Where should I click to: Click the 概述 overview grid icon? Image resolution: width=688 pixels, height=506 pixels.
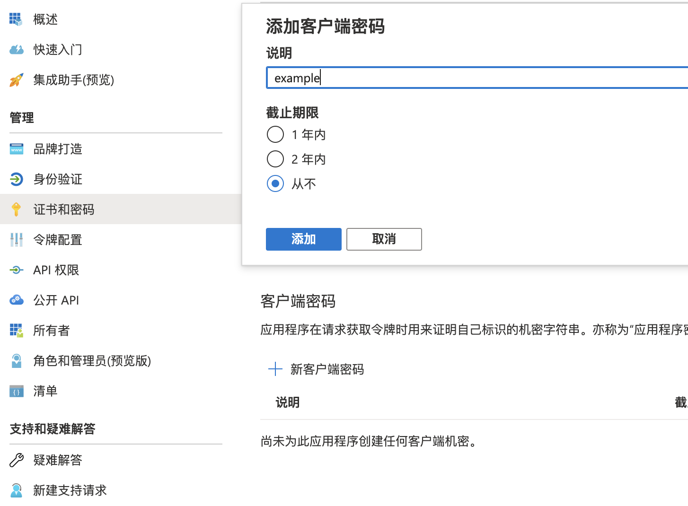pyautogui.click(x=16, y=19)
